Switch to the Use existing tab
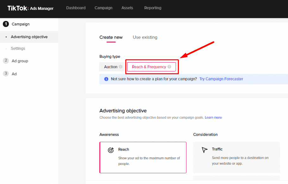 tap(145, 37)
